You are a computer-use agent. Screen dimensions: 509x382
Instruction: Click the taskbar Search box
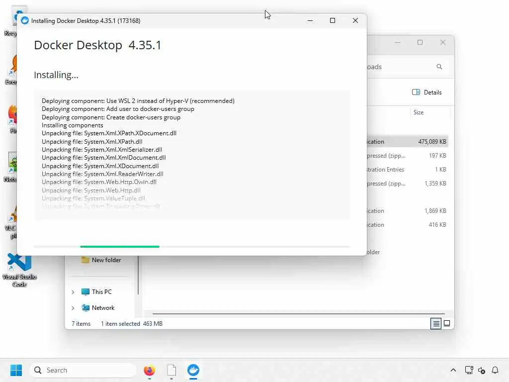(83, 370)
